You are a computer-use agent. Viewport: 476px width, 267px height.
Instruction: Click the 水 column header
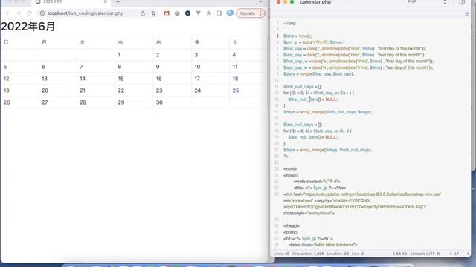(x=120, y=42)
